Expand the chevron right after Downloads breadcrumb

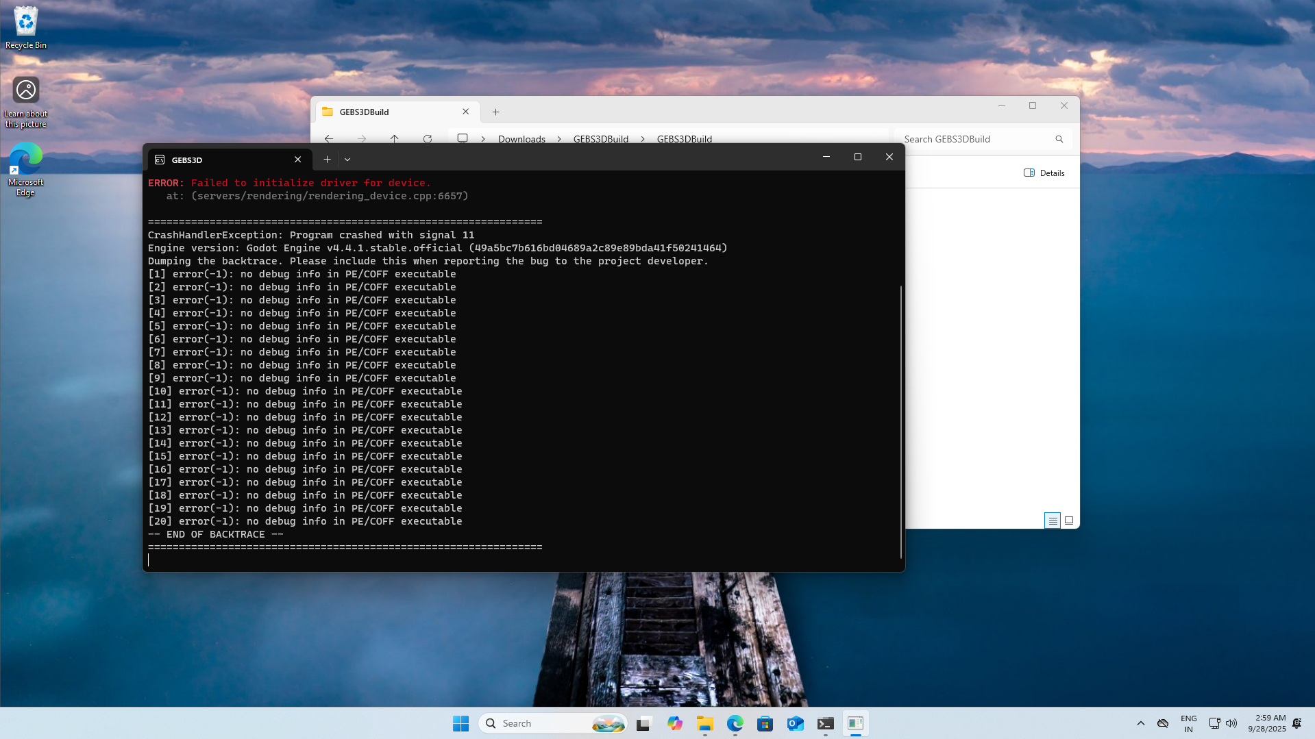point(559,139)
